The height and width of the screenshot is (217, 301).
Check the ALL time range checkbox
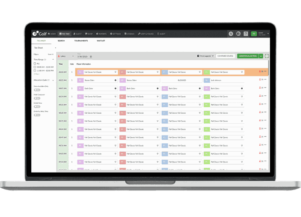pos(35,63)
